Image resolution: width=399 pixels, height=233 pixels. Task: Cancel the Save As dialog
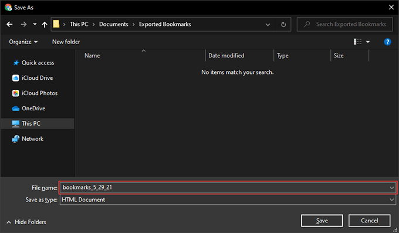[369, 221]
